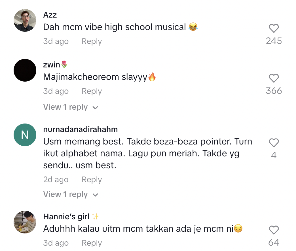Open nurnadanadirahahm username link
This screenshot has width=296, height=251.
pyautogui.click(x=80, y=129)
